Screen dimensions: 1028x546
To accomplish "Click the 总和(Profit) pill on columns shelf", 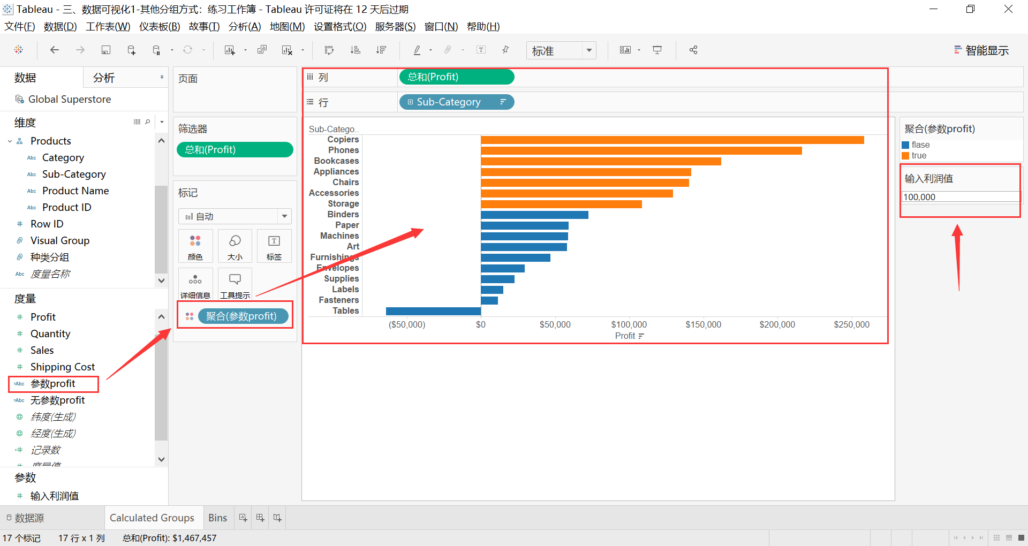I will click(x=457, y=77).
